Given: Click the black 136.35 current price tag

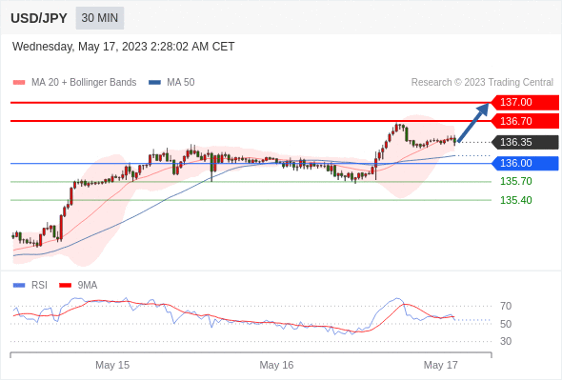Looking at the screenshot, I should click(525, 142).
